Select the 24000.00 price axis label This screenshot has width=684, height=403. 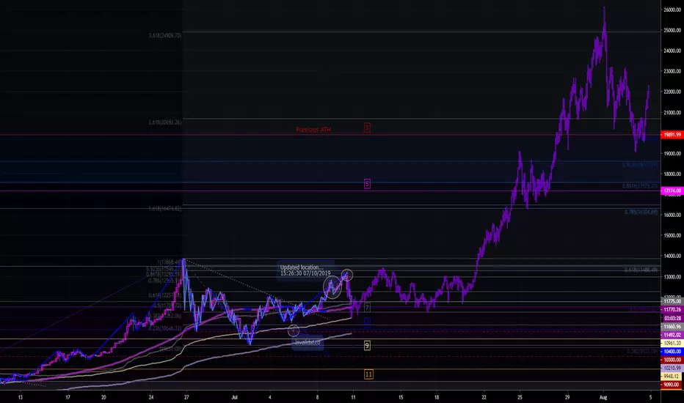tap(672, 51)
